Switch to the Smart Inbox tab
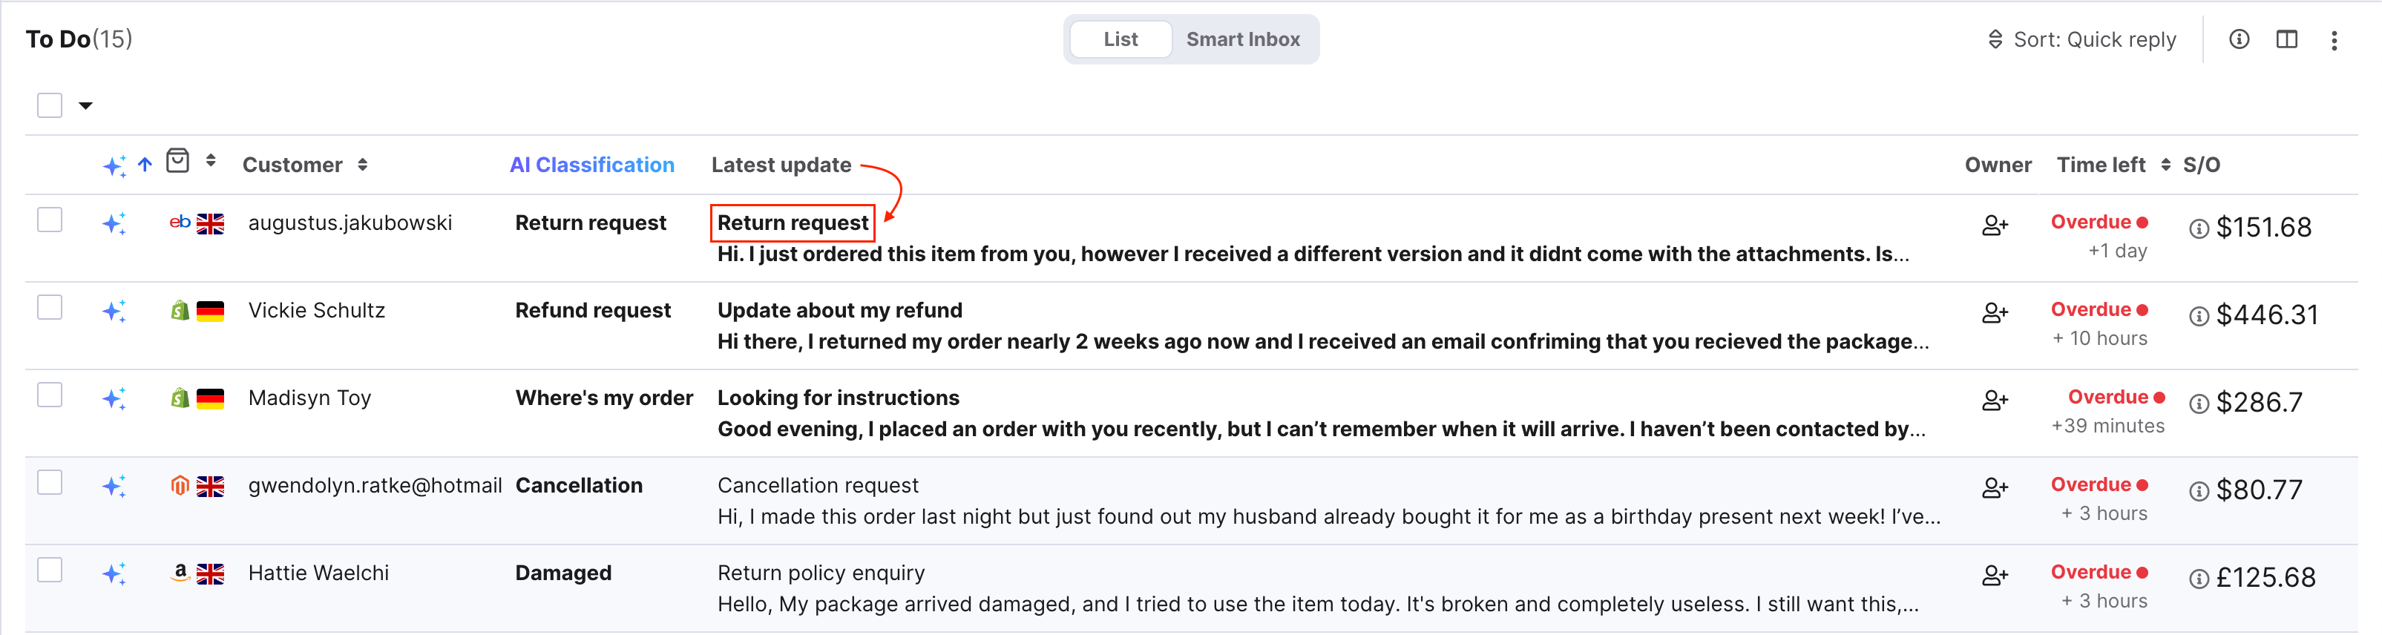This screenshot has width=2382, height=635. pos(1243,39)
